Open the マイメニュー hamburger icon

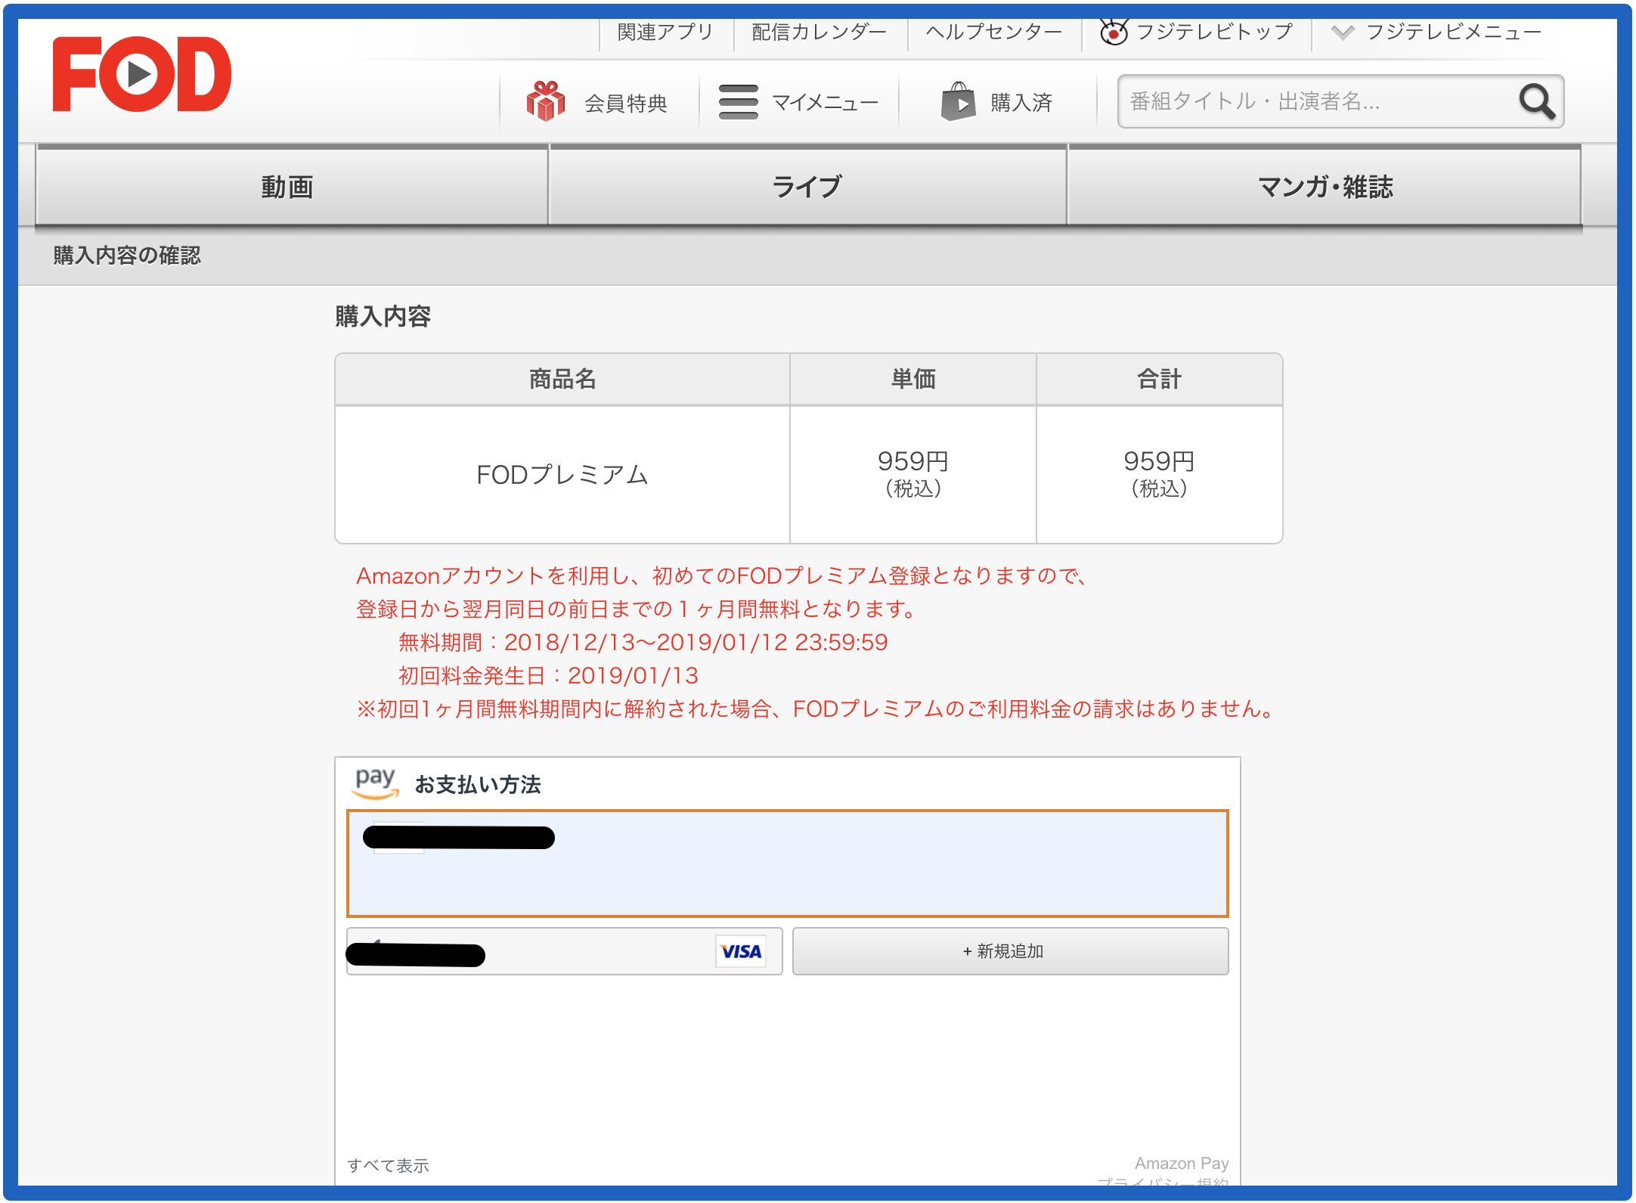tap(738, 101)
